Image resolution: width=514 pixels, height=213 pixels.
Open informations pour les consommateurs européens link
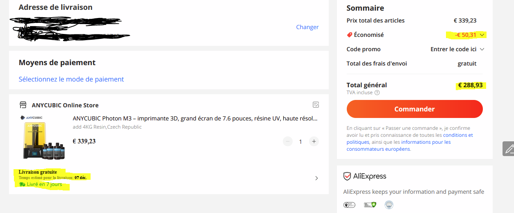coord(399,145)
